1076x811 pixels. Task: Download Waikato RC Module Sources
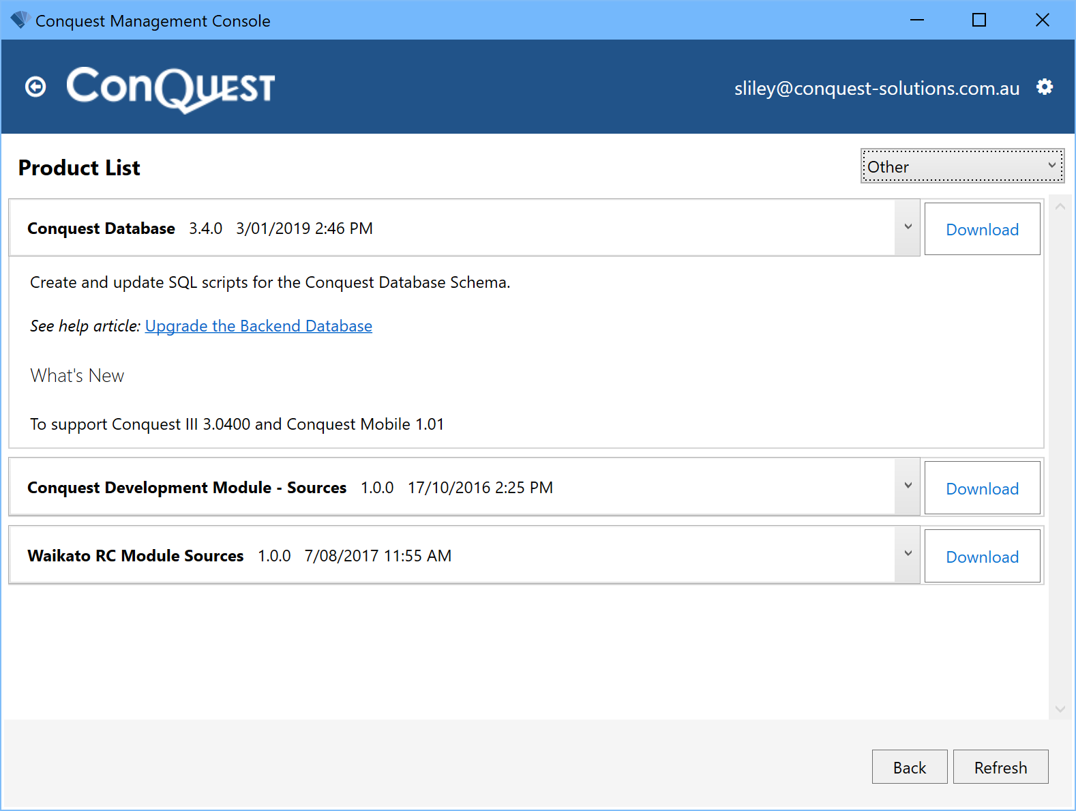click(982, 557)
